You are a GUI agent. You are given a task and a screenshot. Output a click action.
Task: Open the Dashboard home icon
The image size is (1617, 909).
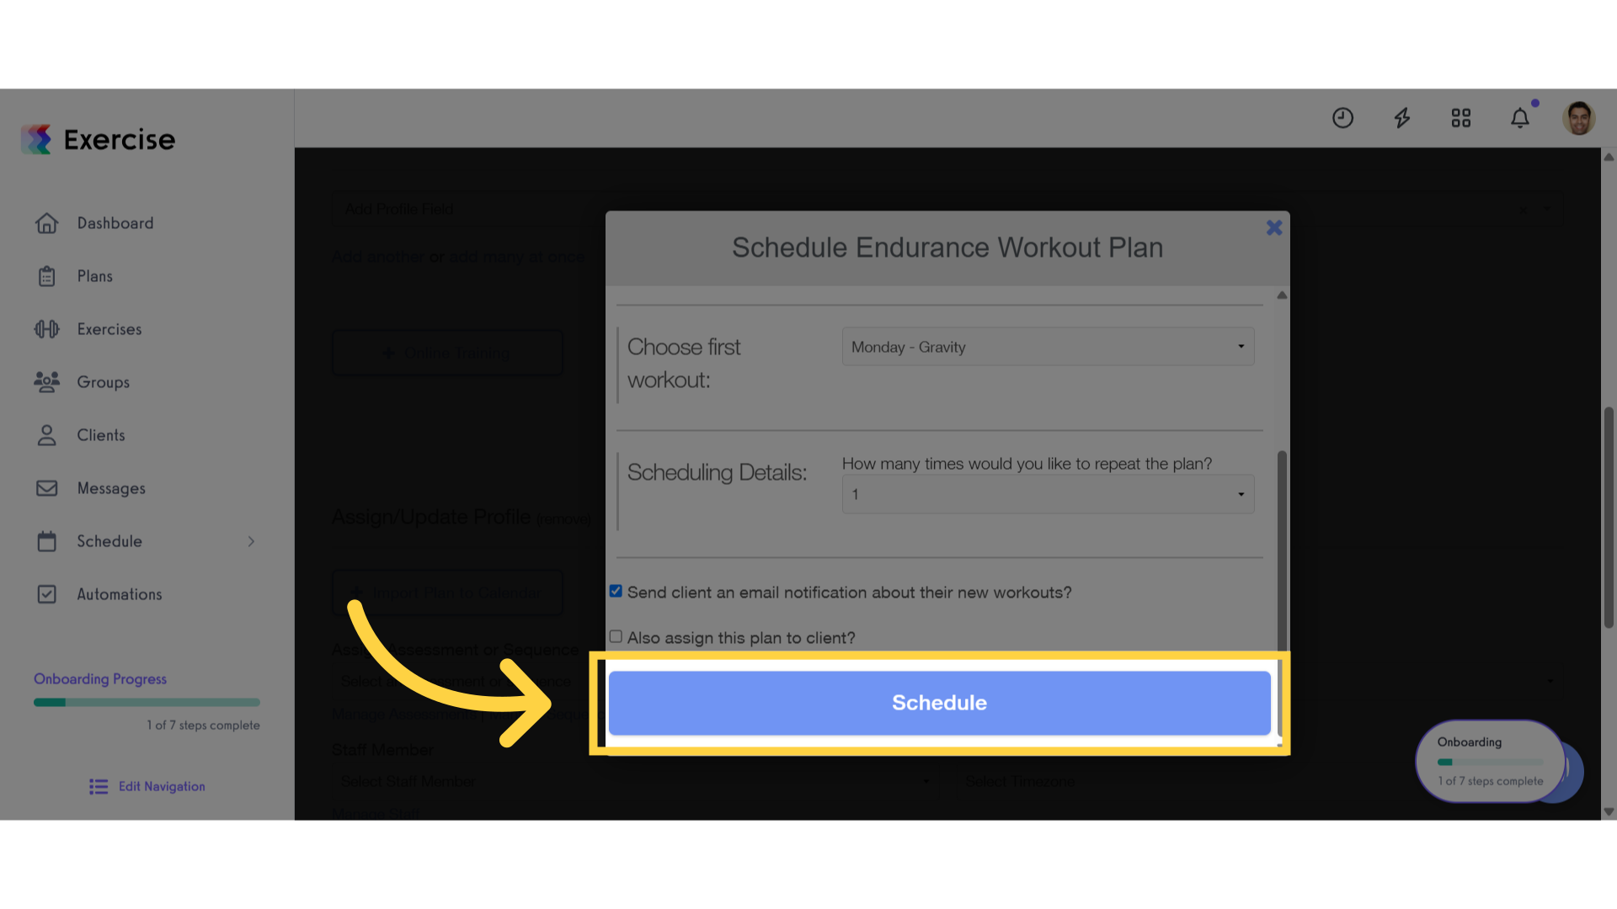tap(47, 223)
